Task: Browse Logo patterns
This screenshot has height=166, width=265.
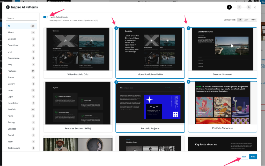Action: (21, 97)
